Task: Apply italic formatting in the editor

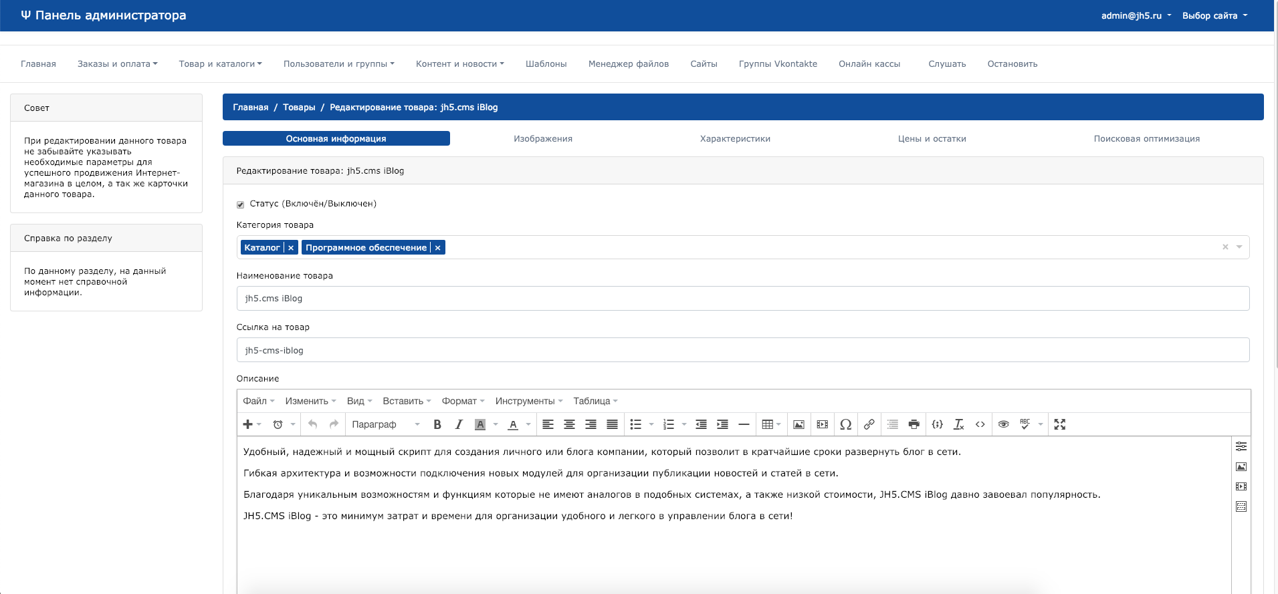Action: [459, 424]
